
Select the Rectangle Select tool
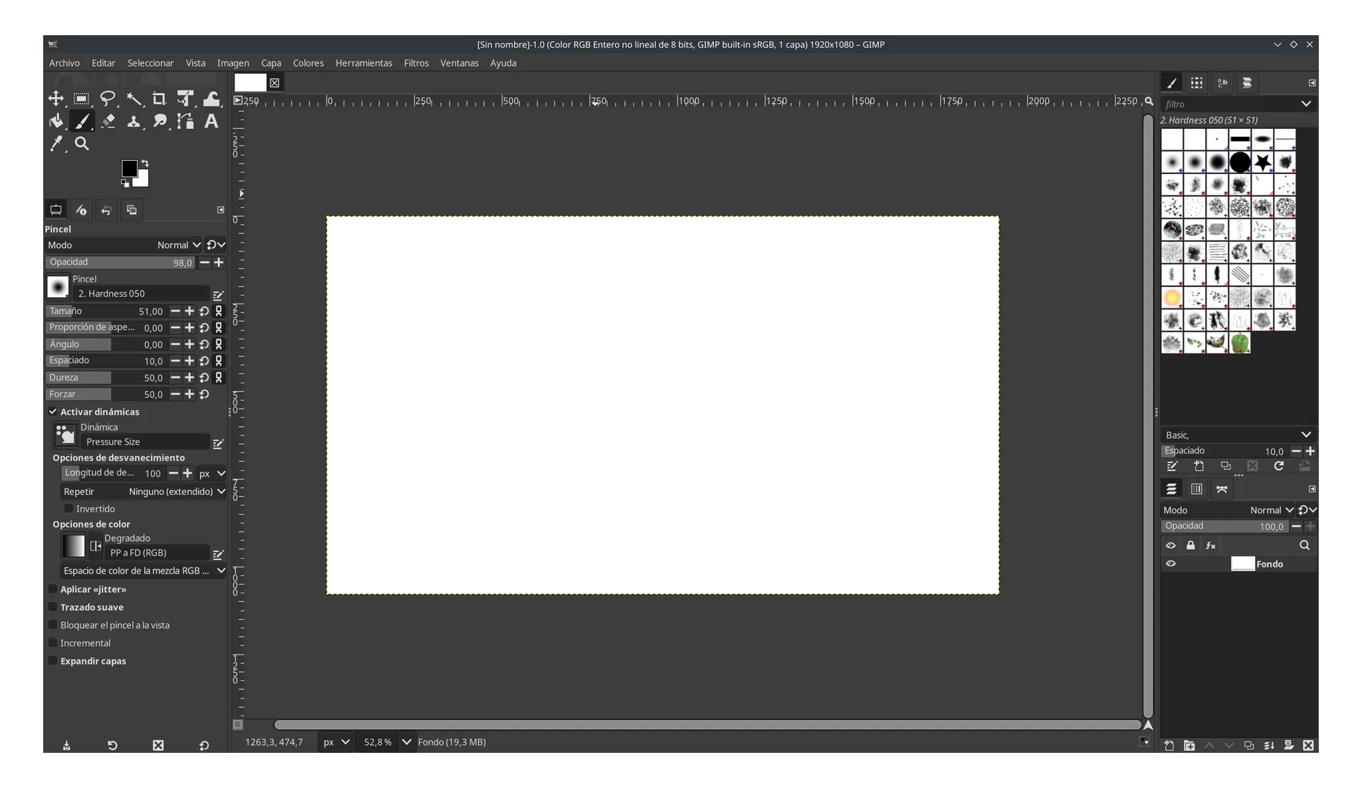(82, 99)
